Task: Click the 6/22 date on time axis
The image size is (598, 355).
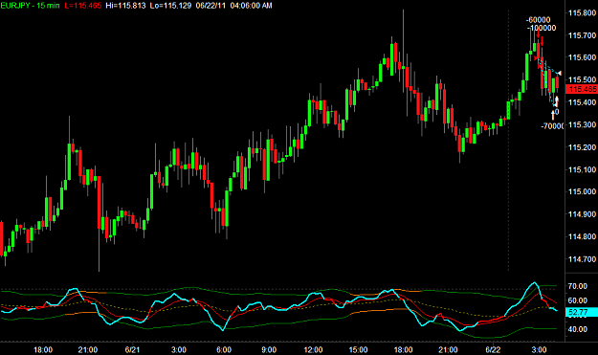Action: click(x=493, y=349)
